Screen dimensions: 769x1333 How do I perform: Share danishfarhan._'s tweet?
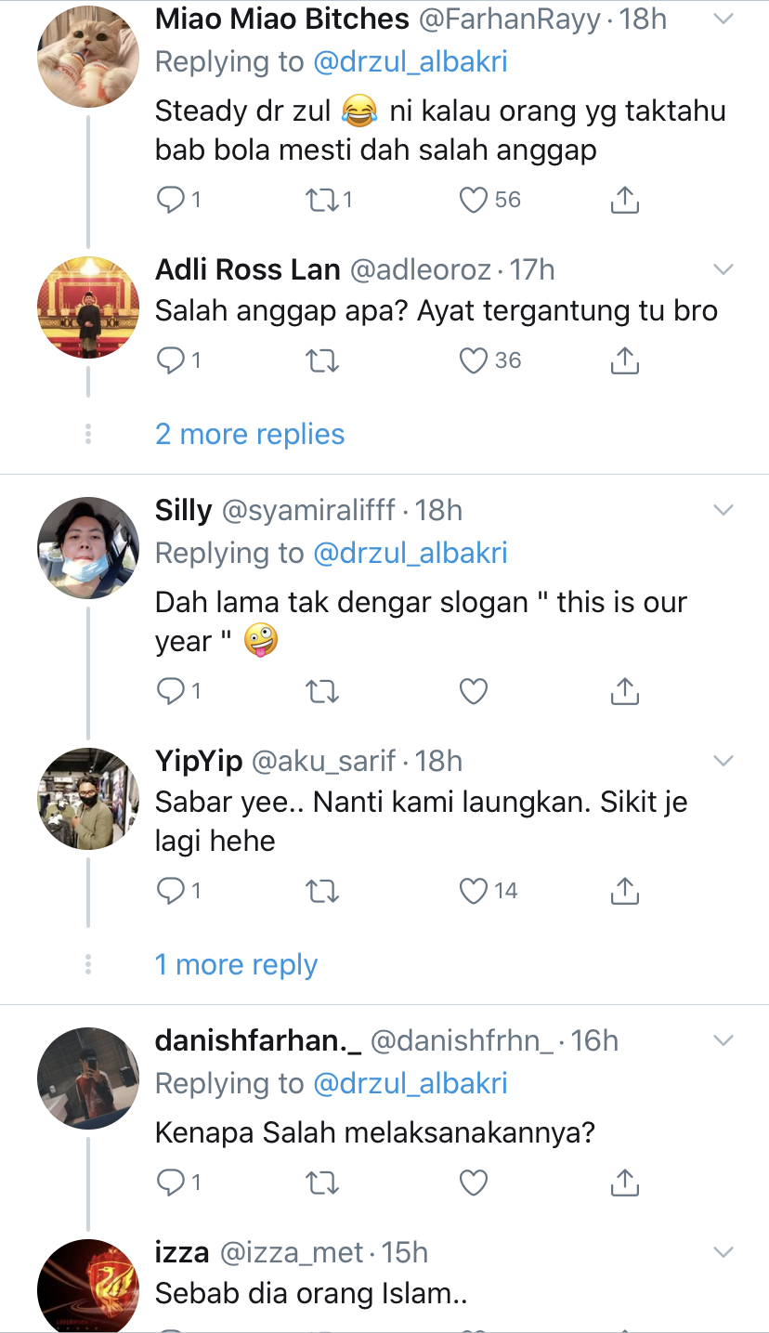click(625, 1183)
